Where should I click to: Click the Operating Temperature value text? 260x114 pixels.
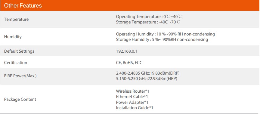[x=149, y=17]
